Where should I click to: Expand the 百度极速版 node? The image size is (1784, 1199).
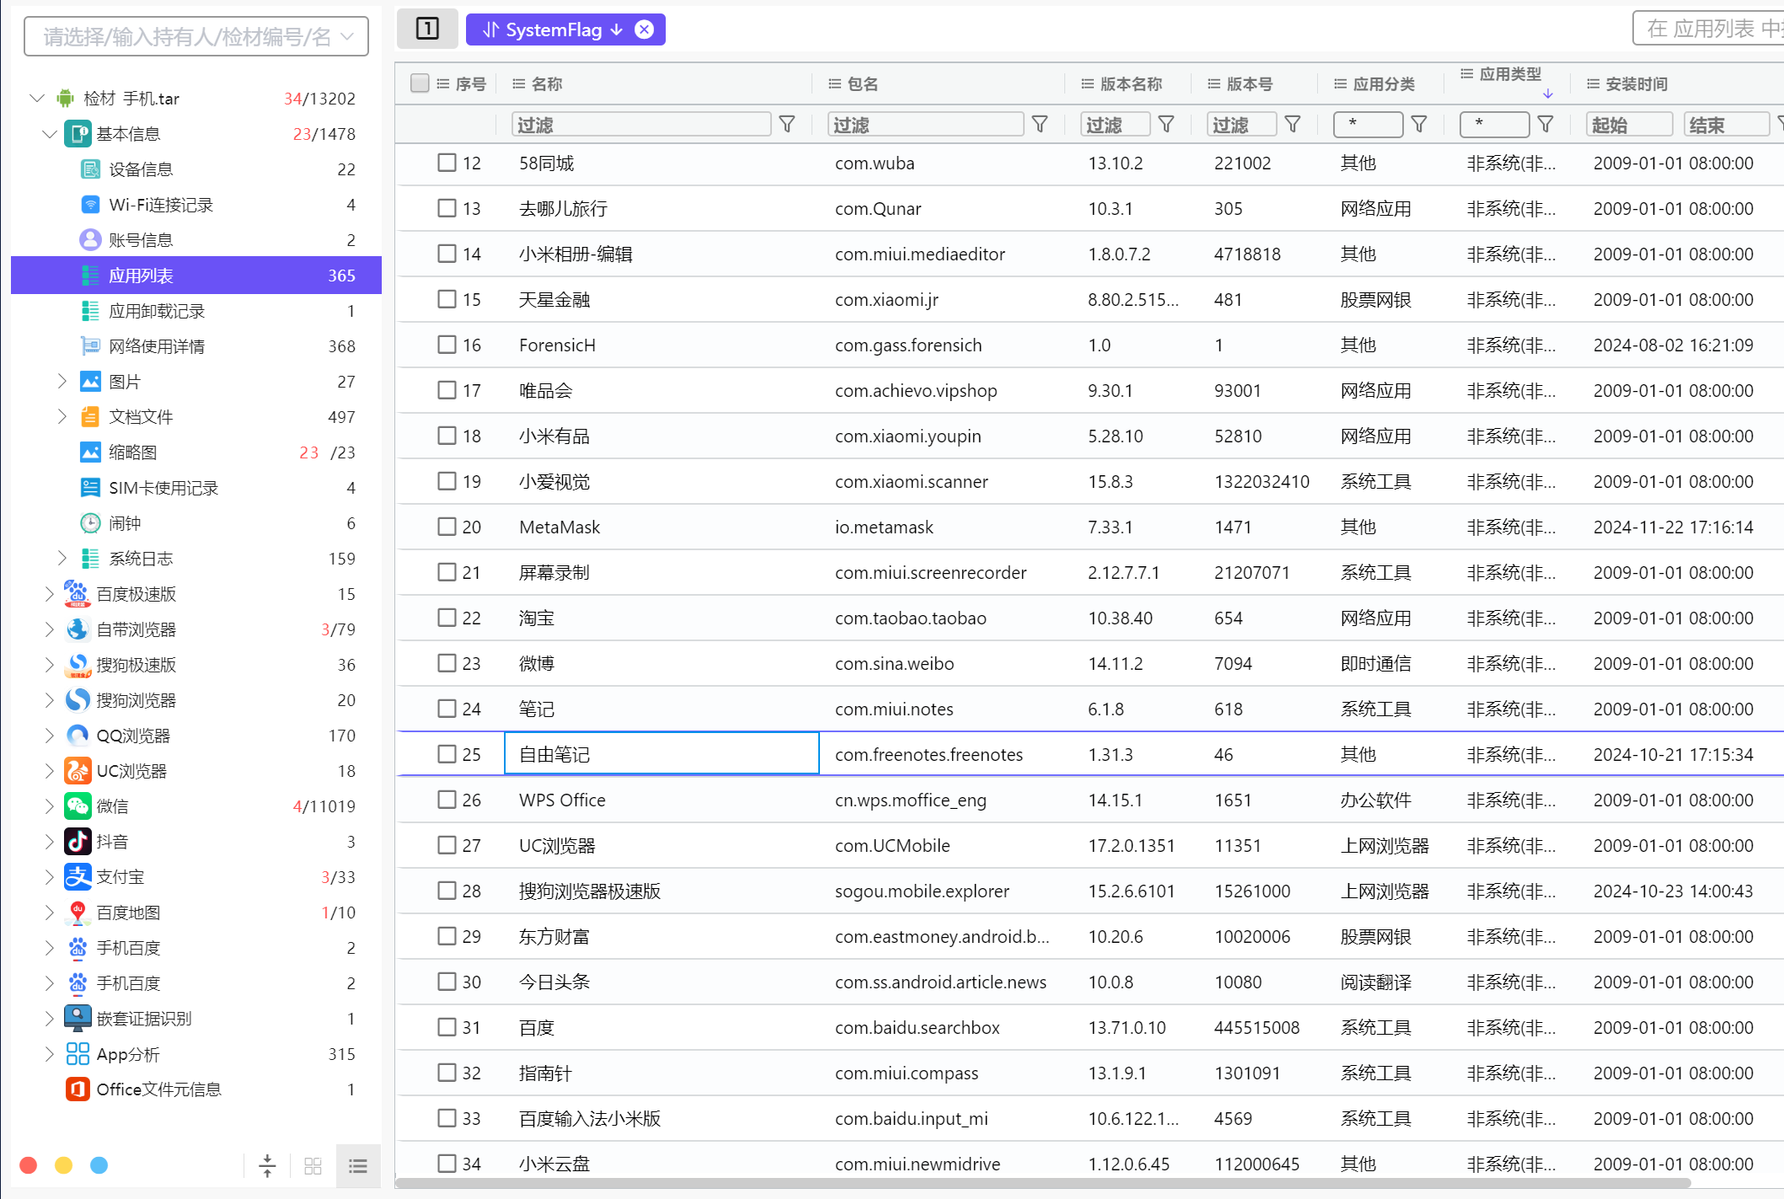coord(49,594)
